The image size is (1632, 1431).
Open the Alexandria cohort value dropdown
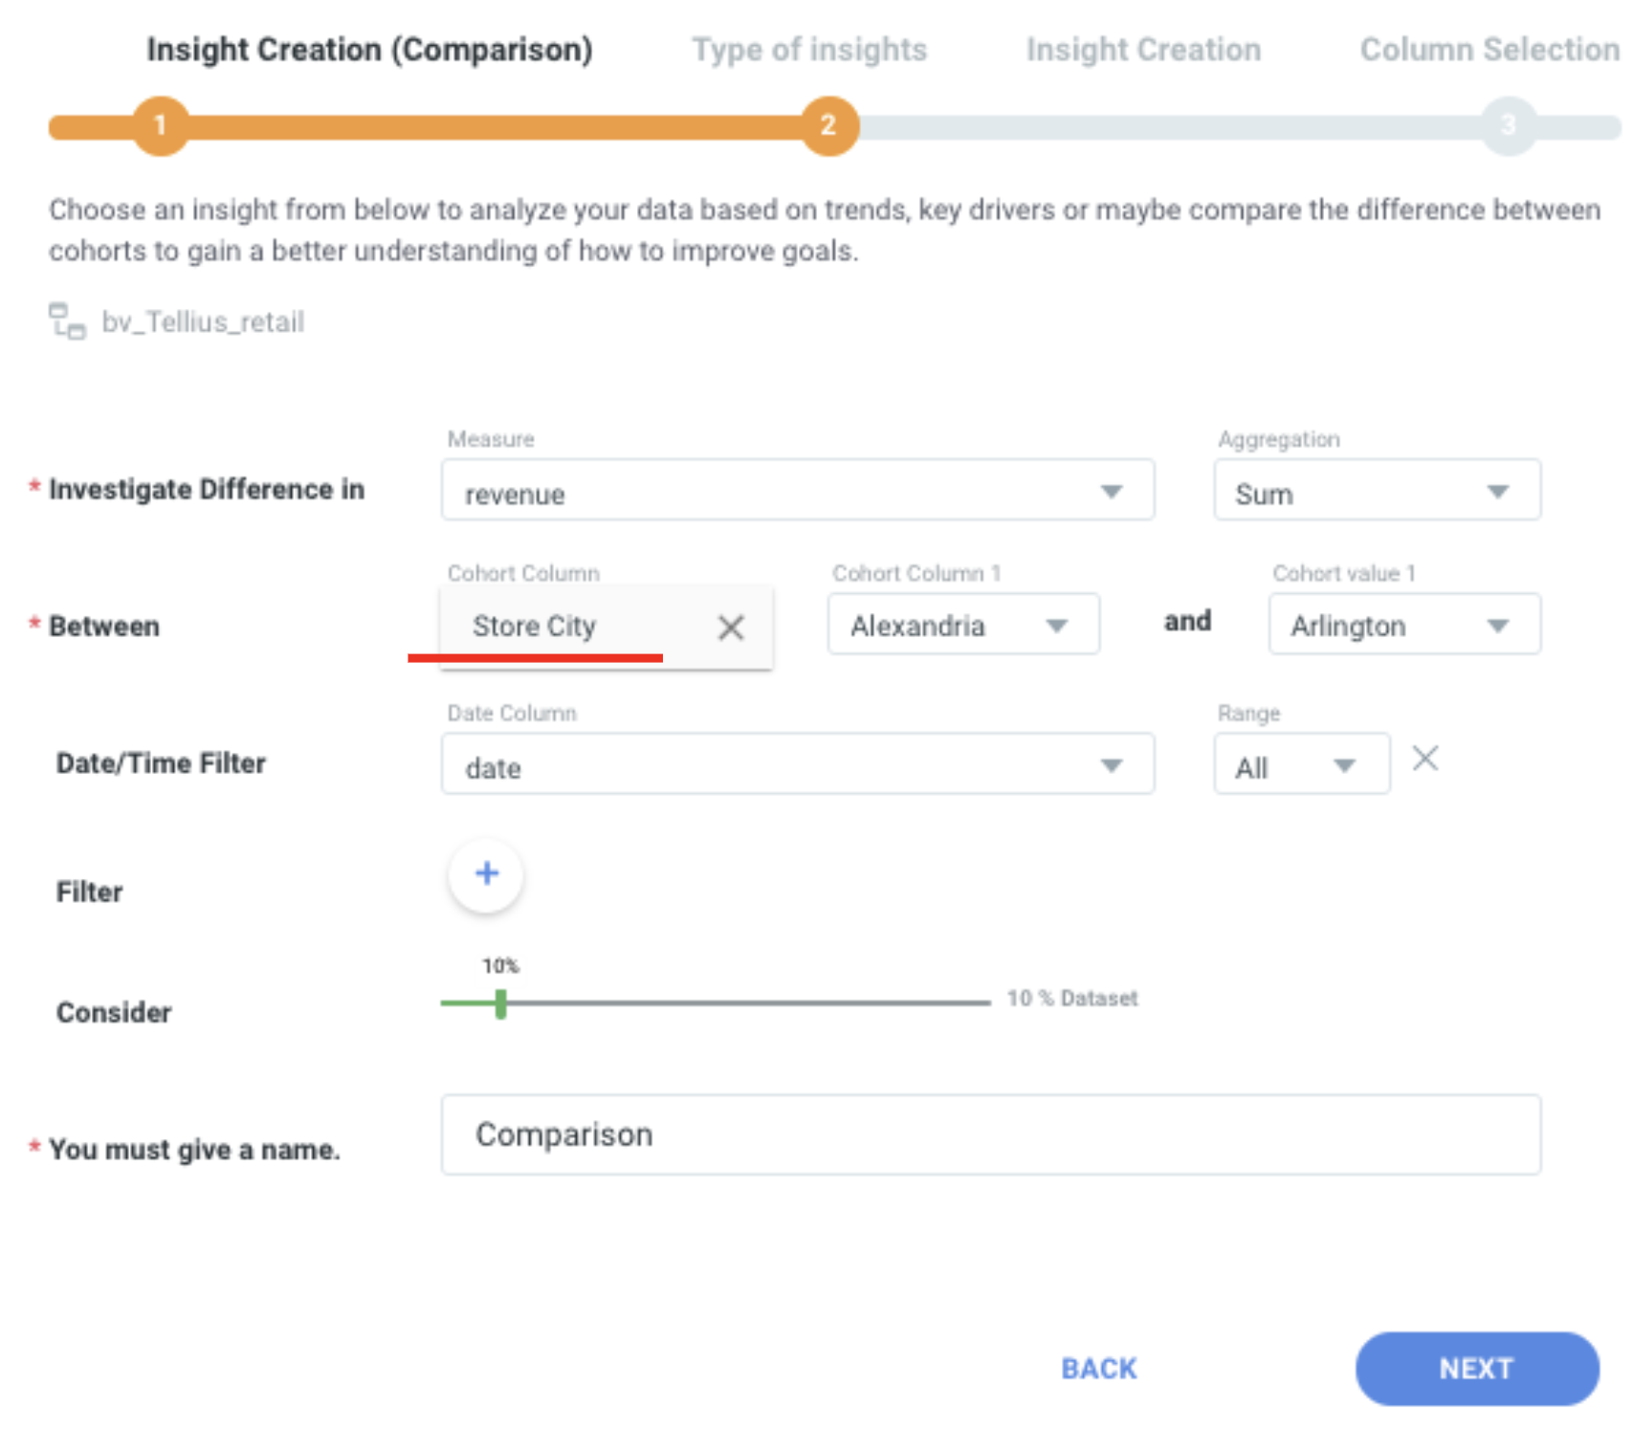pos(963,625)
